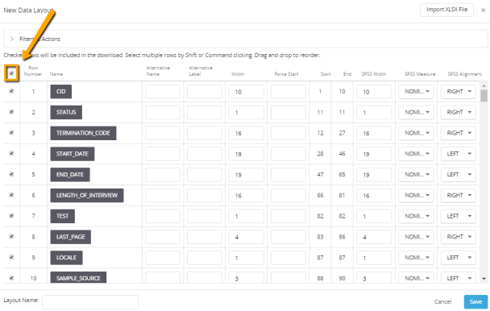Uncheck the LAST_PAGE row checkbox
The width and height of the screenshot is (490, 311).
11,236
